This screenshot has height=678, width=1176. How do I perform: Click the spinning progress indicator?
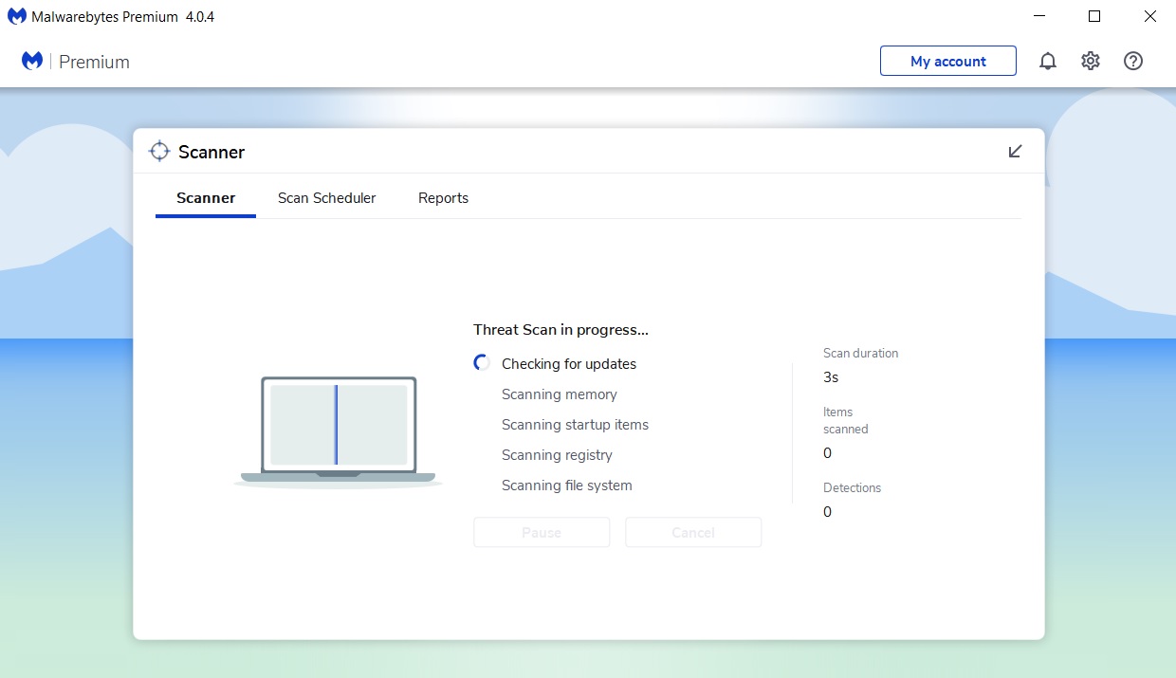coord(482,363)
